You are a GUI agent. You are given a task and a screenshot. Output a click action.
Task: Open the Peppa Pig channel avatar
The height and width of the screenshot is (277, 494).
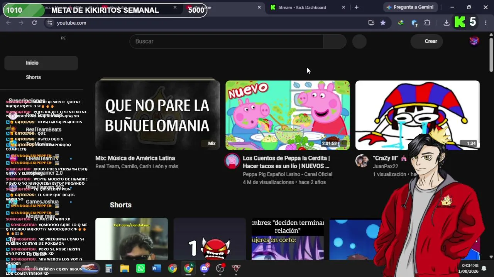[x=232, y=161]
